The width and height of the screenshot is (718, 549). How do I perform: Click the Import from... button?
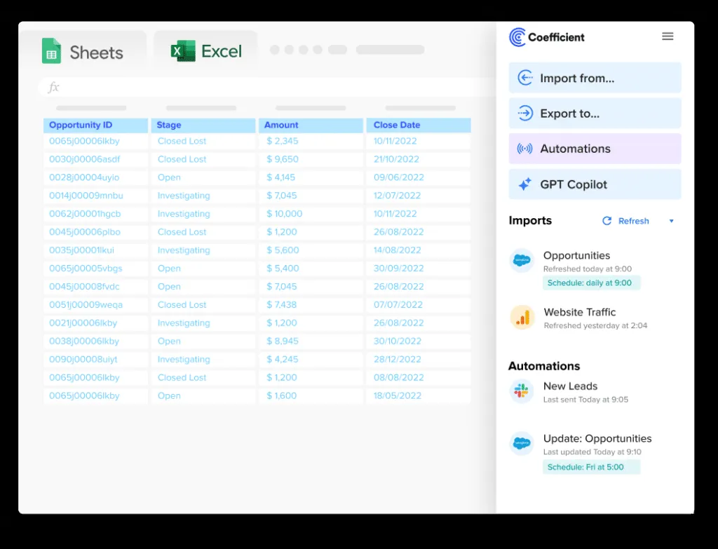point(595,78)
